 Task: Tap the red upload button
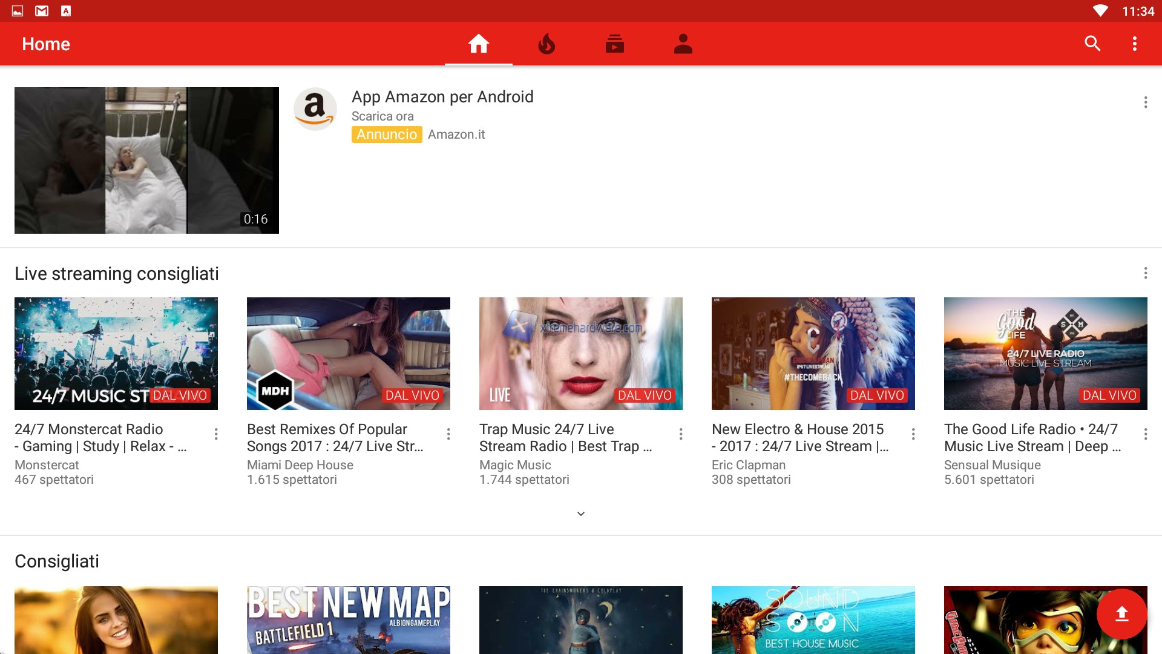[x=1121, y=614]
